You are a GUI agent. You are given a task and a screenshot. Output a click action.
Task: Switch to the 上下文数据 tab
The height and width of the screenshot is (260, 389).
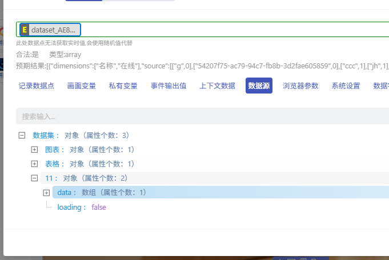point(217,86)
